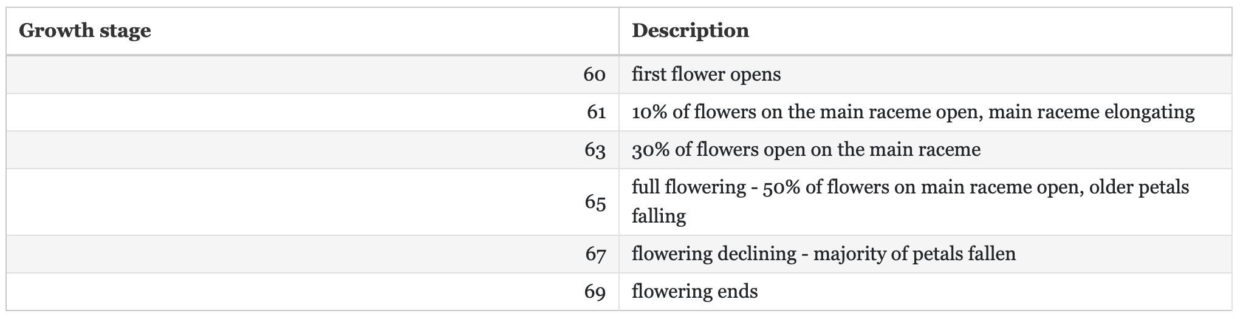Click the Growth stage column header
The height and width of the screenshot is (319, 1243).
(x=85, y=31)
